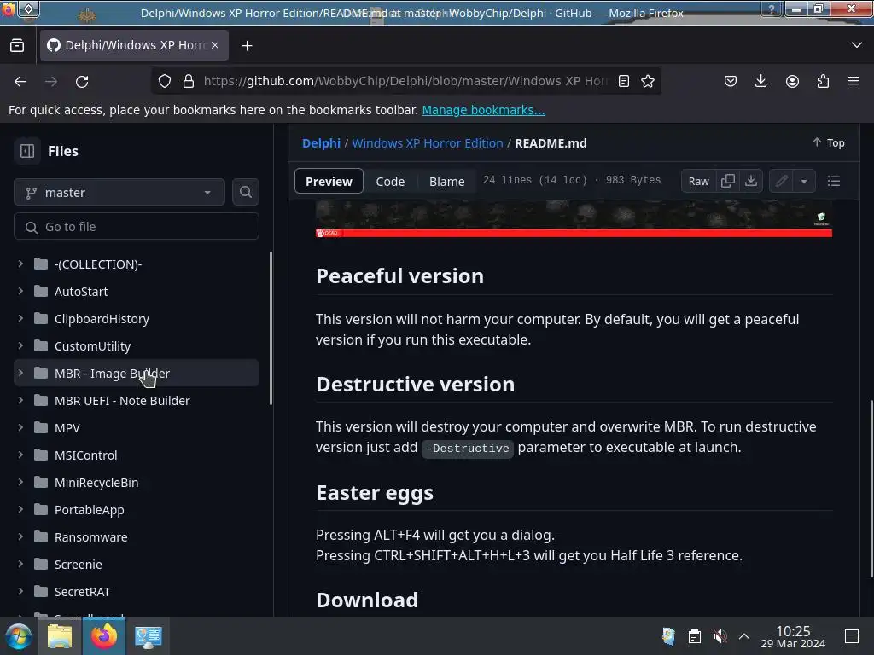
Task: Open Firefox extensions puzzle icon
Action: [x=823, y=81]
